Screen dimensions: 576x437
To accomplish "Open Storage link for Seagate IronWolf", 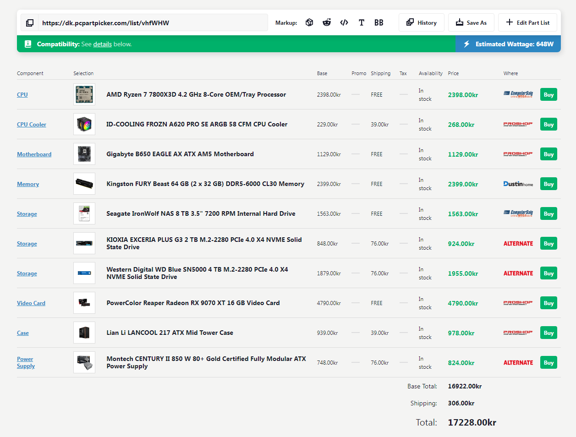I will pos(27,214).
